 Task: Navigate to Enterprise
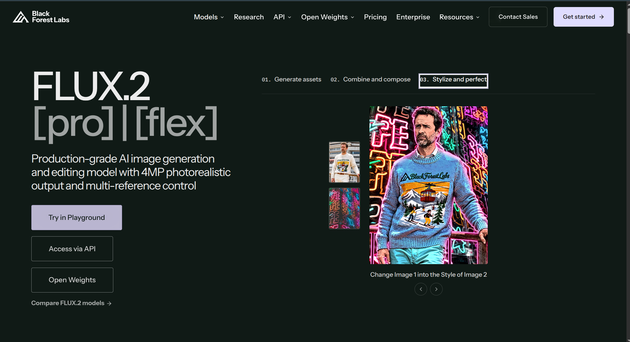(x=413, y=17)
